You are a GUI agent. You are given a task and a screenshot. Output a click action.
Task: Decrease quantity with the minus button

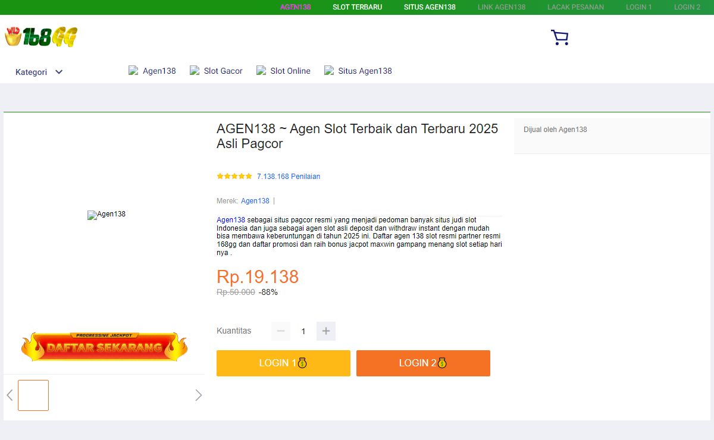pyautogui.click(x=281, y=331)
